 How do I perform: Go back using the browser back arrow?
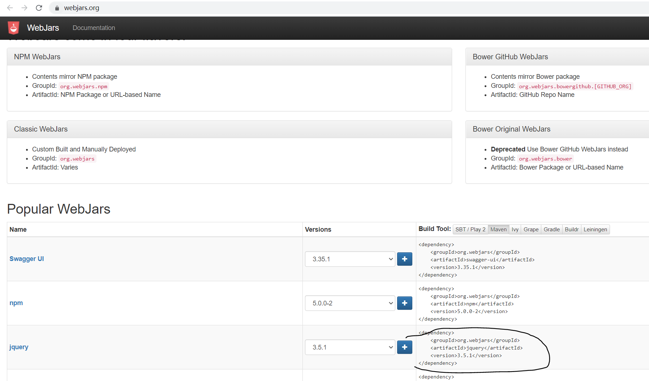[x=10, y=8]
